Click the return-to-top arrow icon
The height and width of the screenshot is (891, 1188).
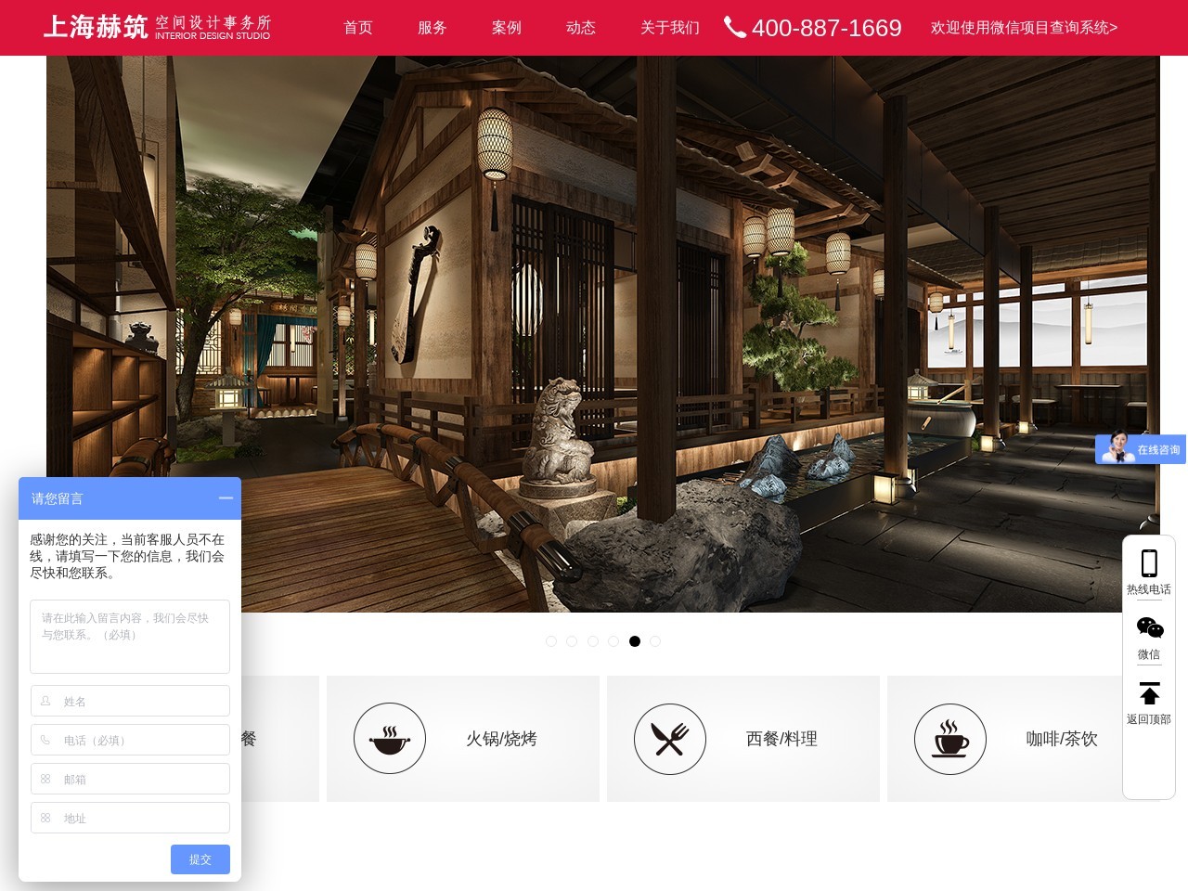1149,693
